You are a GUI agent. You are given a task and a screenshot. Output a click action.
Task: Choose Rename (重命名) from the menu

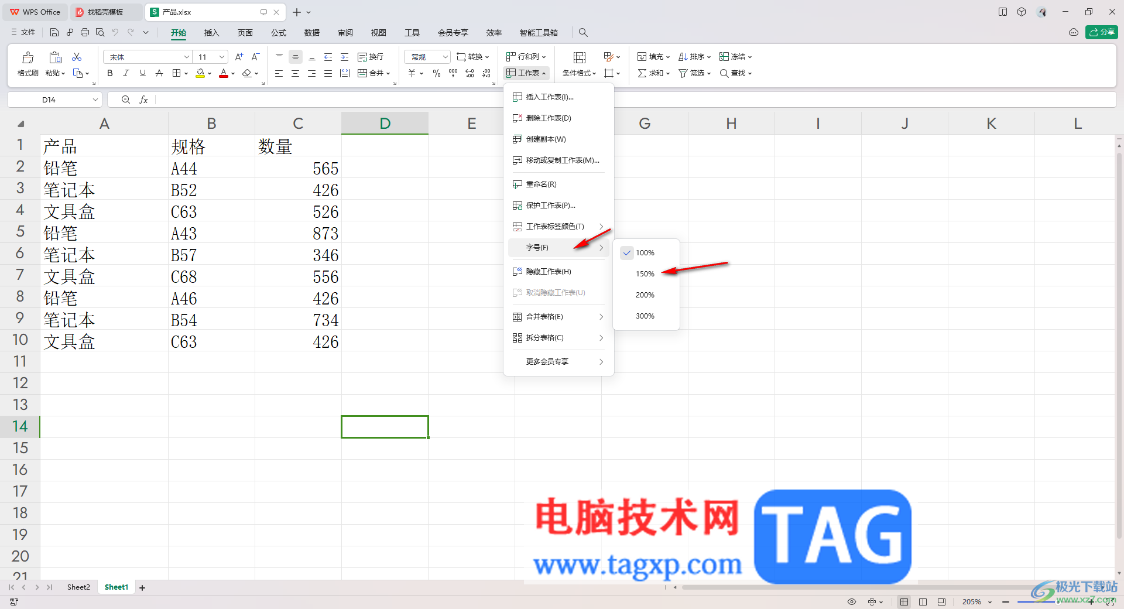558,184
